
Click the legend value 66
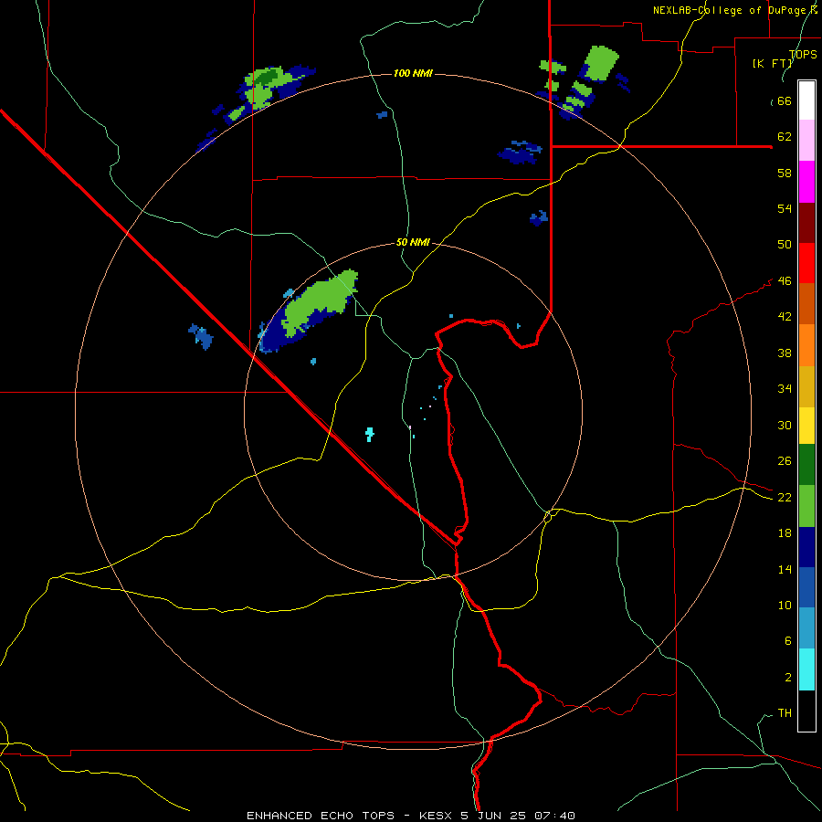(x=785, y=101)
